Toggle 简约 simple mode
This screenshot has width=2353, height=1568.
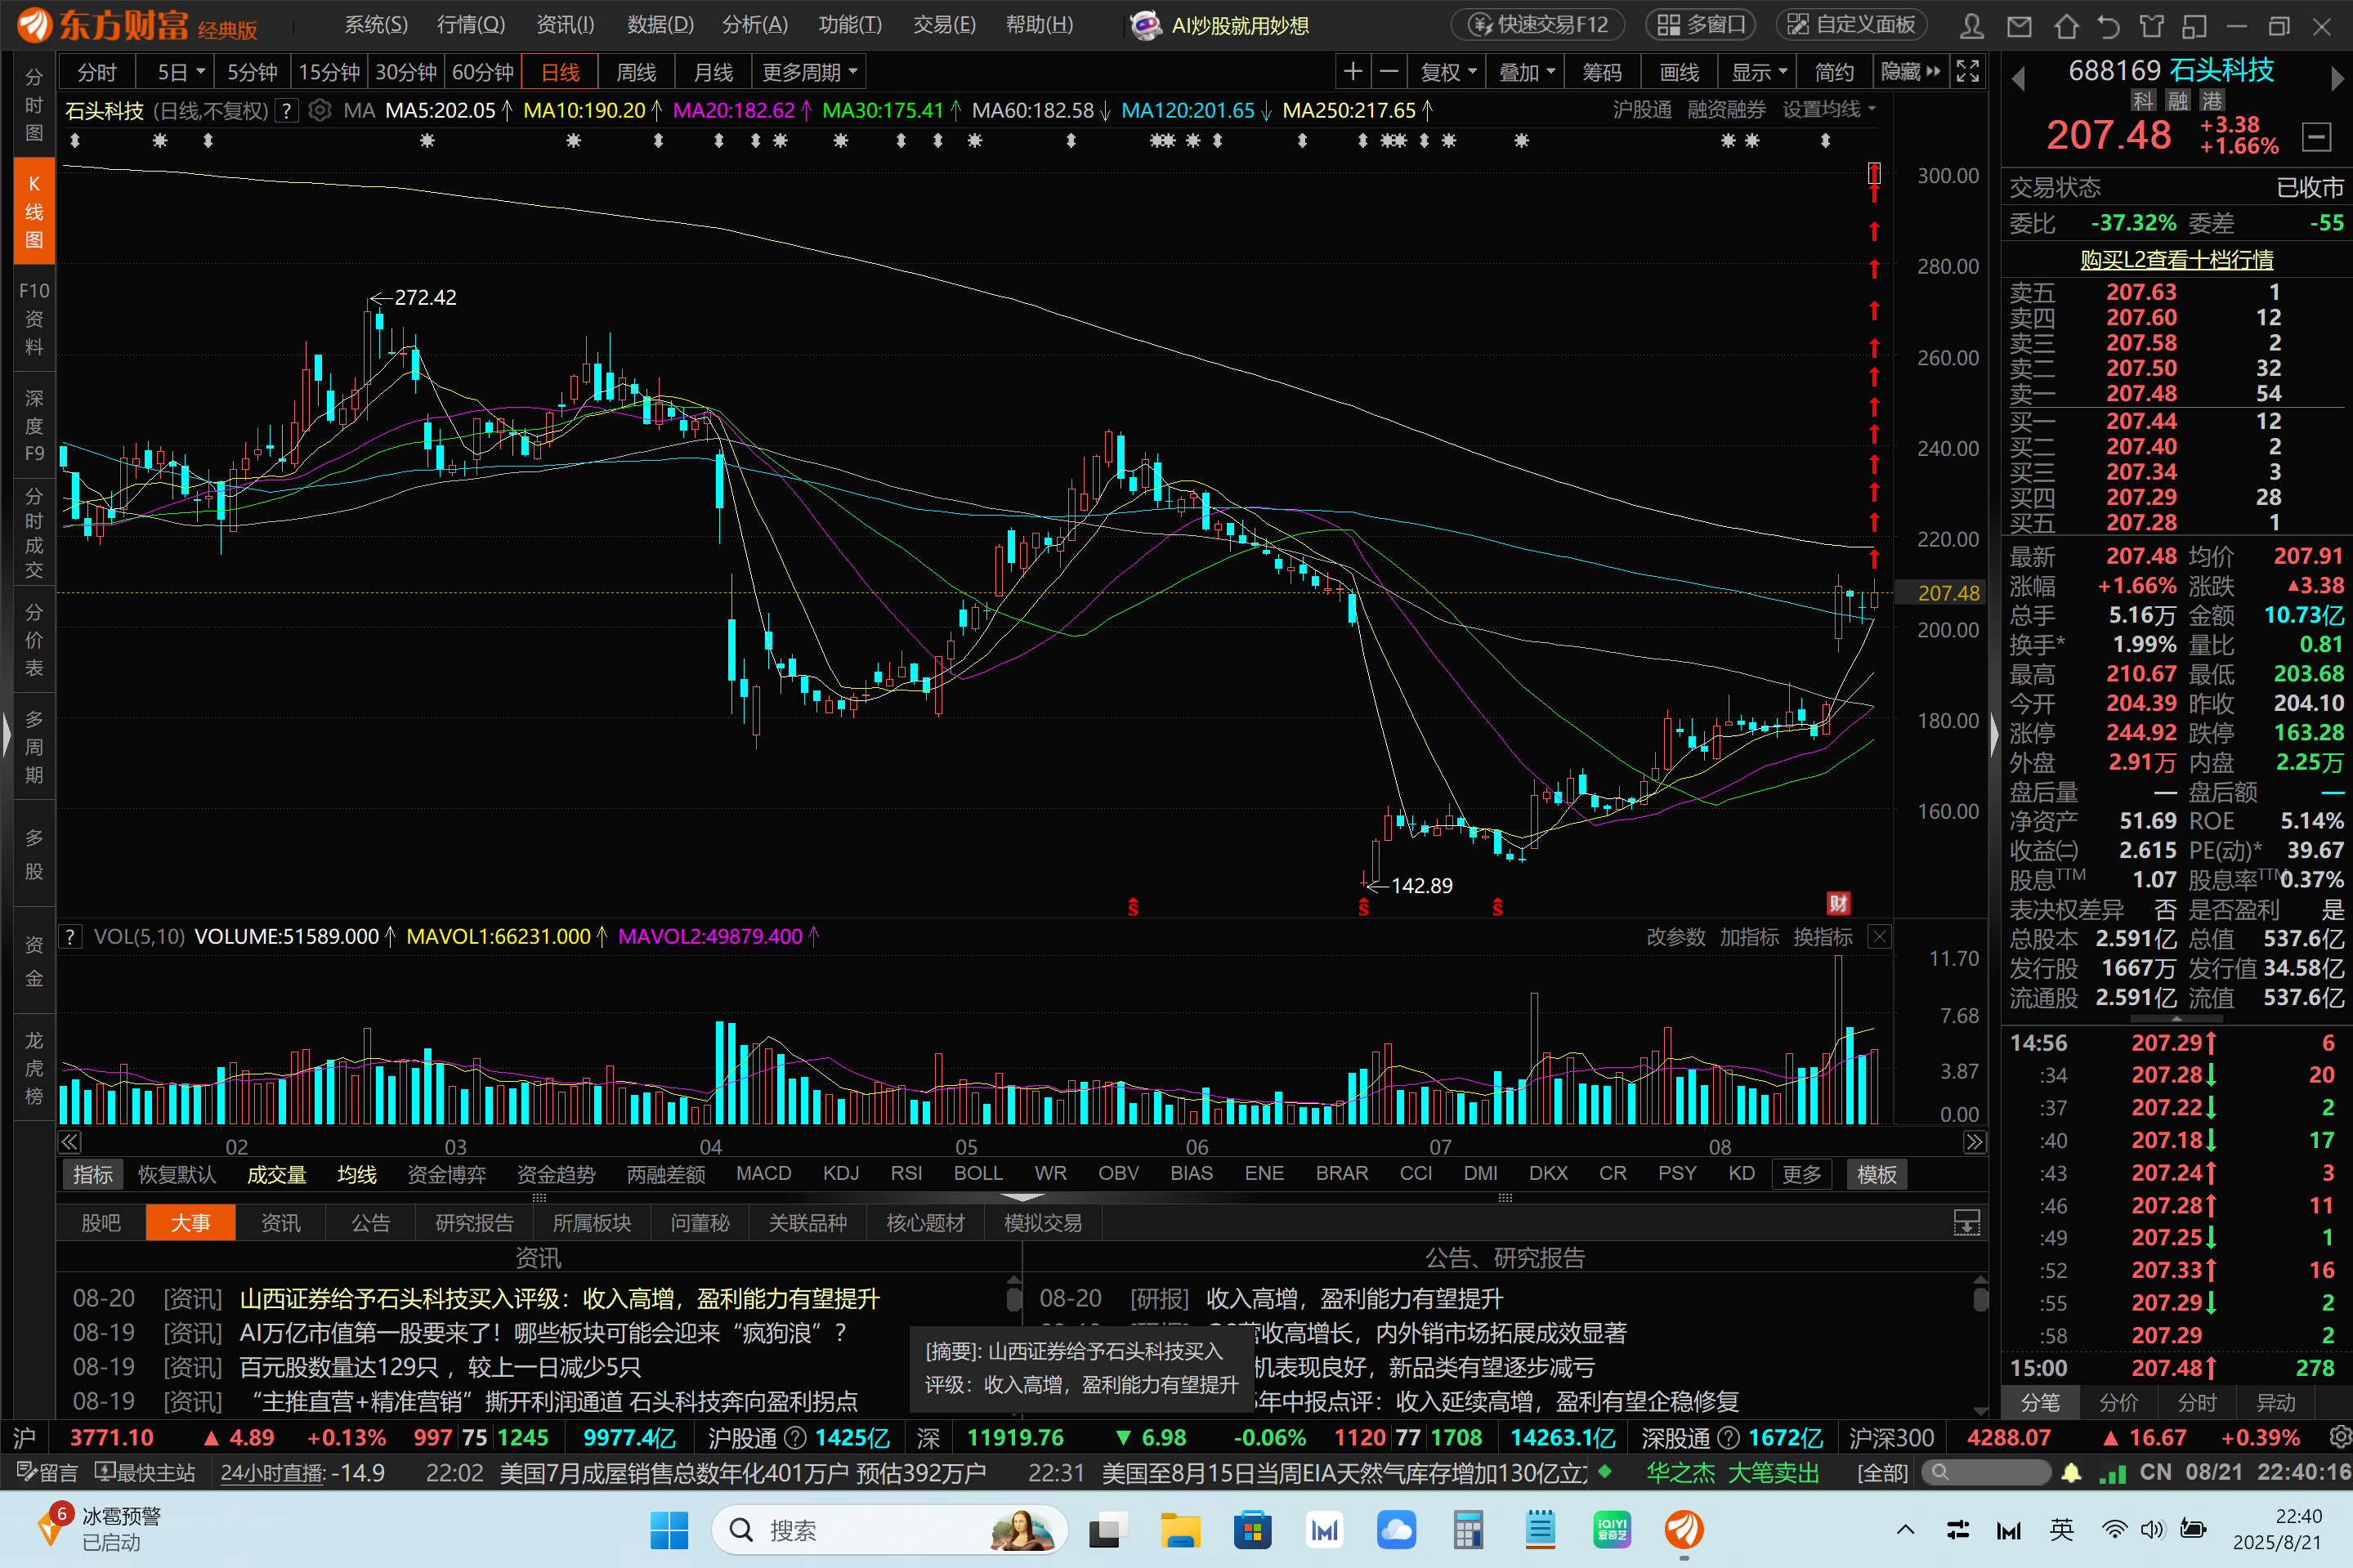click(x=1834, y=72)
